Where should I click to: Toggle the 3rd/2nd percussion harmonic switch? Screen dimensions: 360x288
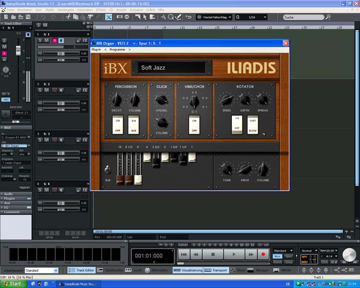133,125
